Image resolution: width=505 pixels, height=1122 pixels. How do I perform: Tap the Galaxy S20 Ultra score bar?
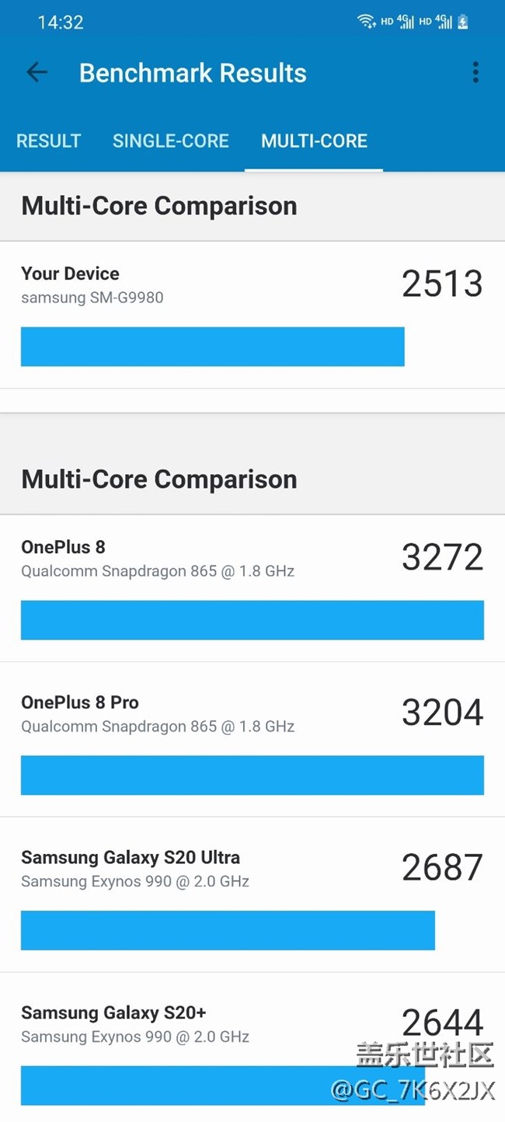pos(228,931)
